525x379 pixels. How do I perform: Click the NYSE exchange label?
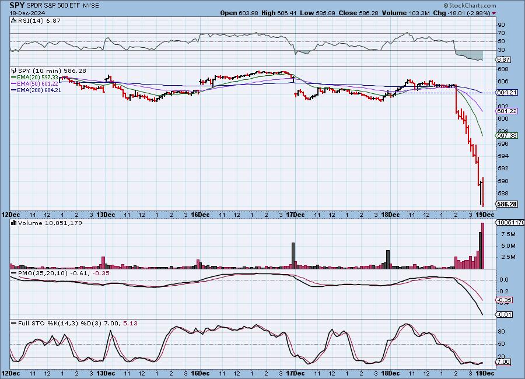coord(90,6)
